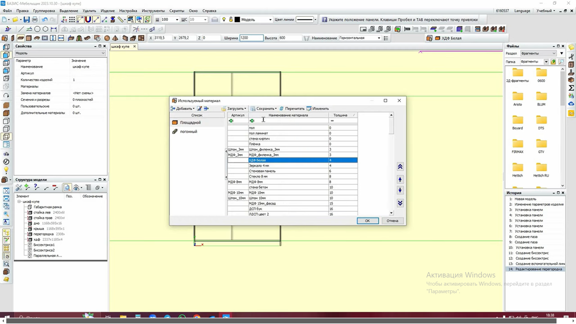Open the Группировка menu
The image size is (576, 324).
pos(44,11)
